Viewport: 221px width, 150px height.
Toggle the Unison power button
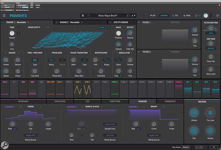pyautogui.click(x=2, y=53)
